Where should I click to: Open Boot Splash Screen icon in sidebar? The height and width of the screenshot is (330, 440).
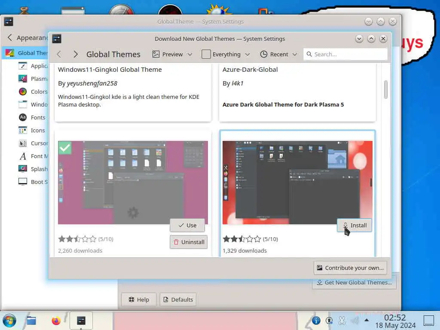tap(23, 182)
